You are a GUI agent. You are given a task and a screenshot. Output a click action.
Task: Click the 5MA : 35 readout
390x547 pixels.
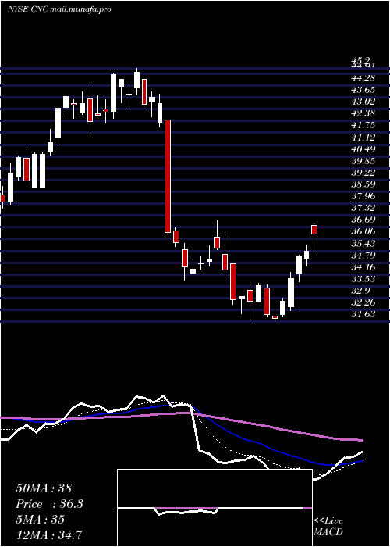click(x=40, y=519)
